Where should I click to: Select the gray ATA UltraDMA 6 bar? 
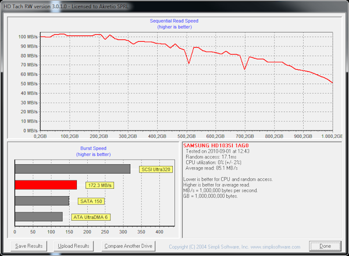pos(38,217)
